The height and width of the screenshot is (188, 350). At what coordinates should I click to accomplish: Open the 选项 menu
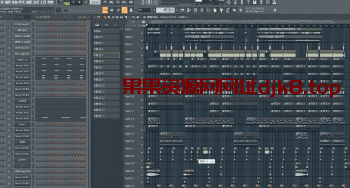pos(36,2)
